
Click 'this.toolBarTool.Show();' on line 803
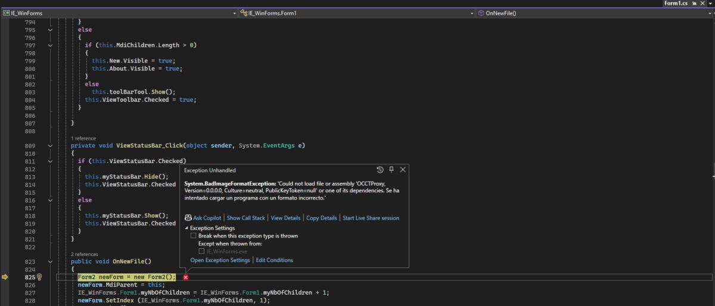pyautogui.click(x=133, y=92)
